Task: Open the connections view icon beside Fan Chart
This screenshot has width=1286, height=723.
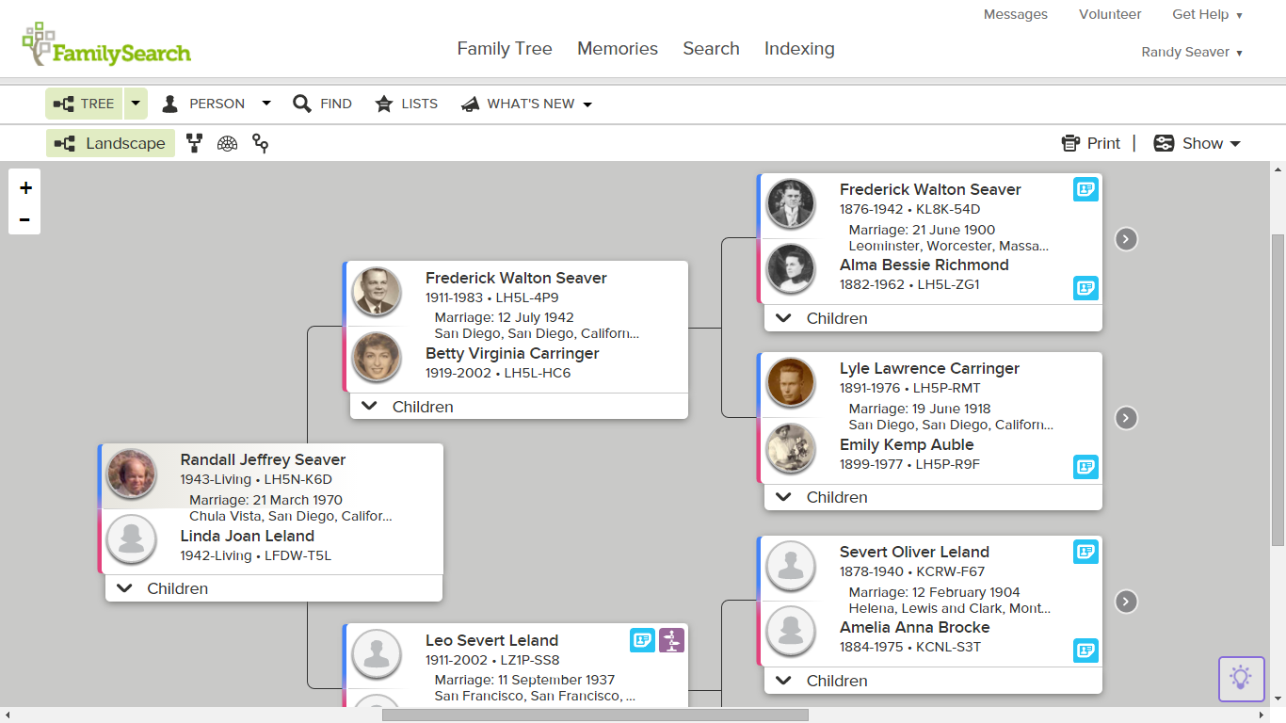Action: [260, 143]
